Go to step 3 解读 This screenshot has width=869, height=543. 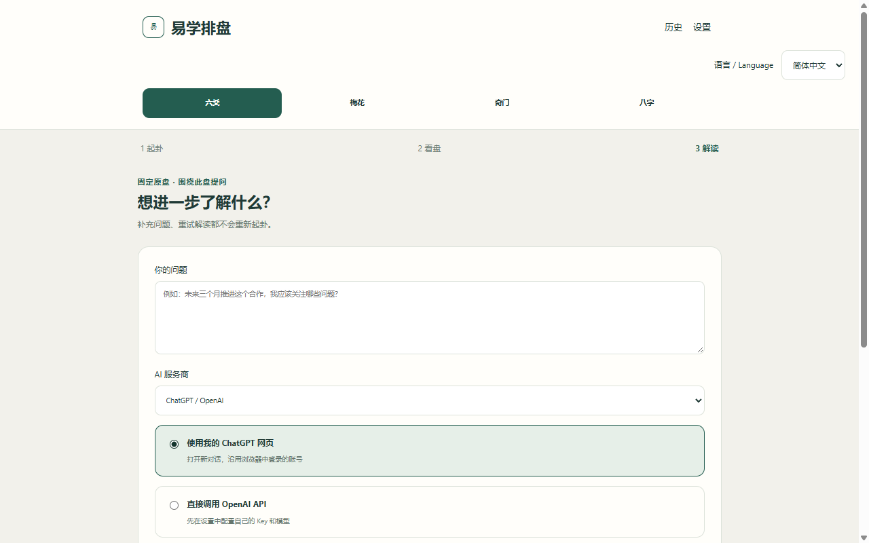point(707,149)
